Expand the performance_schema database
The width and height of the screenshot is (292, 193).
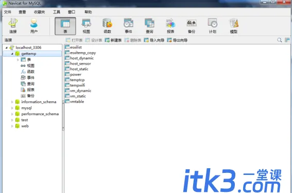pyautogui.click(x=12, y=114)
